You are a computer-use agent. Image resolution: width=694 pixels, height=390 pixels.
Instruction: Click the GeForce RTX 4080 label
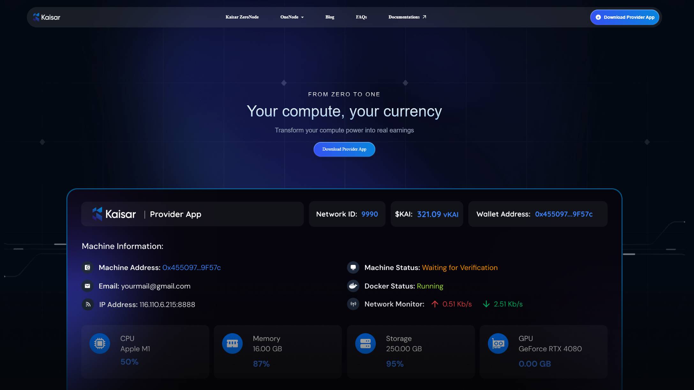(x=550, y=349)
